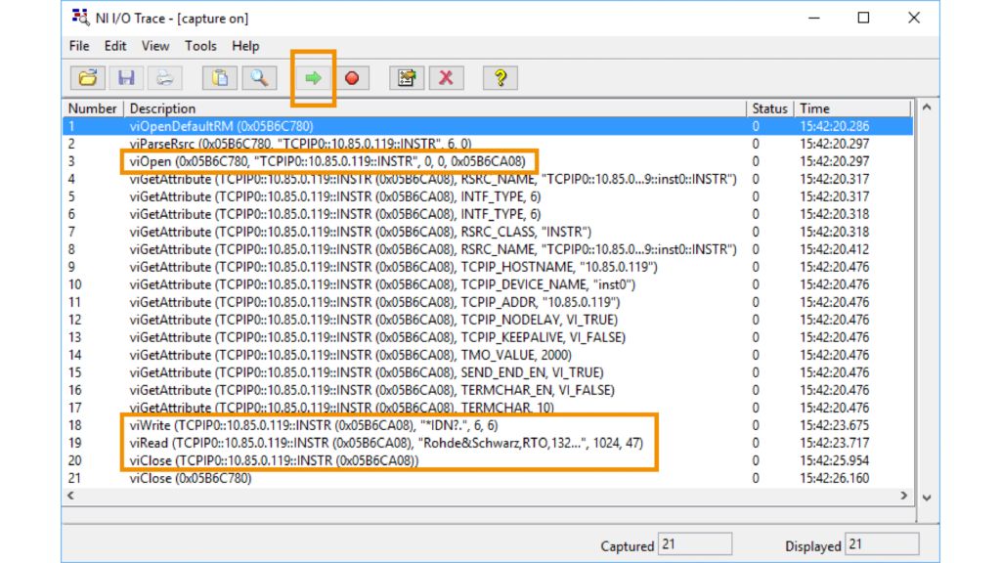Click the Save floppy disk icon
Viewport: 1001px width, 563px height.
(x=127, y=78)
